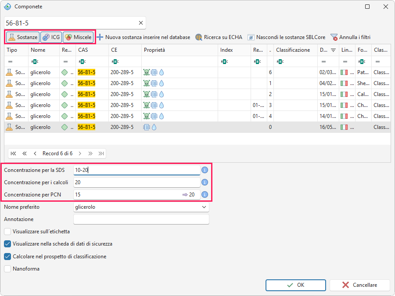Uncheck Visualizzare nella scheda di dati di sicurezza
The height and width of the screenshot is (296, 395).
point(7,244)
